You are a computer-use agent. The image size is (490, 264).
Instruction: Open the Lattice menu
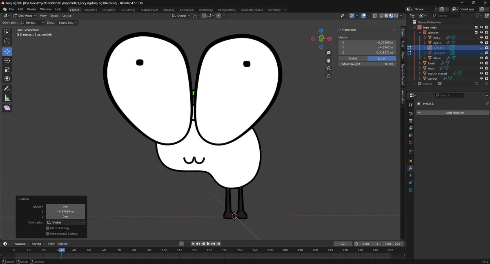(x=67, y=16)
